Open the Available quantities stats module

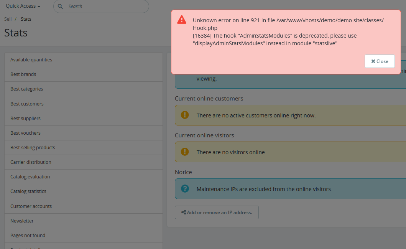coord(31,59)
